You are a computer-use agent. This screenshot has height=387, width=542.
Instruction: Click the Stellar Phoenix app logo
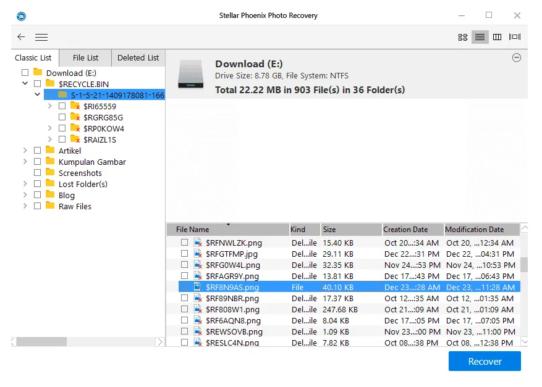pyautogui.click(x=21, y=16)
